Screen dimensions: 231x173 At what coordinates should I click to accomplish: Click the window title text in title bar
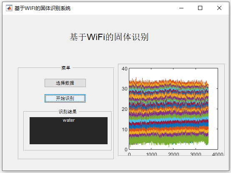tap(43, 8)
